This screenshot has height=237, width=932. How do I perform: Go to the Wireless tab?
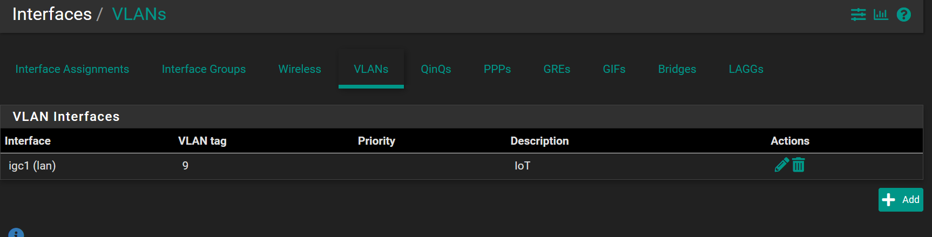pyautogui.click(x=300, y=69)
